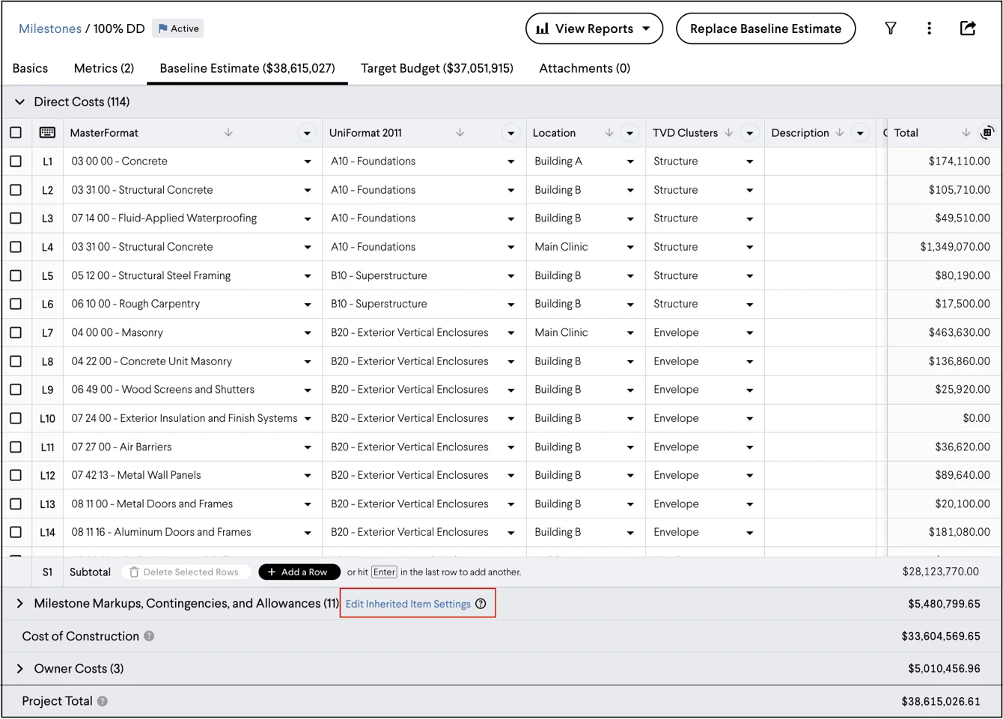
Task: Click the share icon at top right
Action: pos(968,28)
